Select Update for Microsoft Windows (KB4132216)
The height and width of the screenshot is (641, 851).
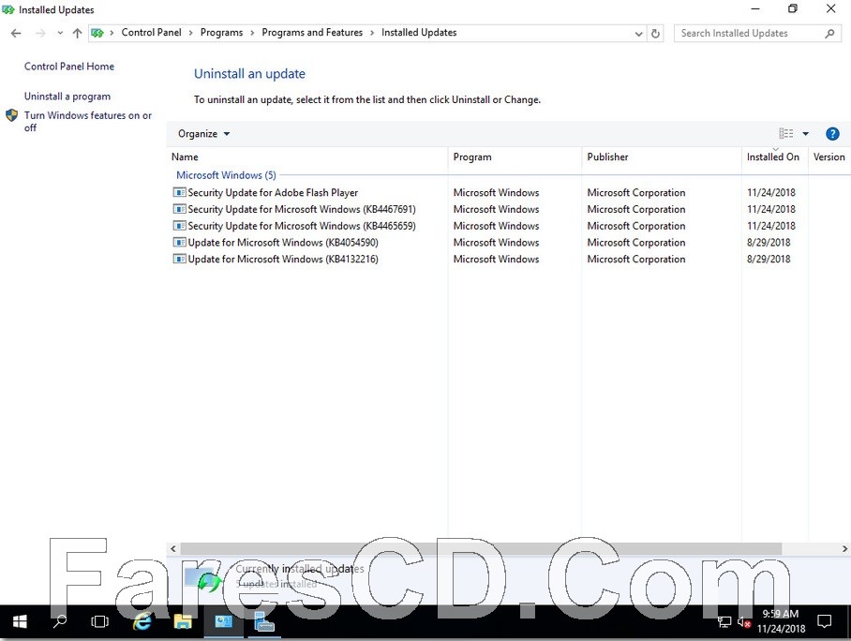tap(283, 259)
